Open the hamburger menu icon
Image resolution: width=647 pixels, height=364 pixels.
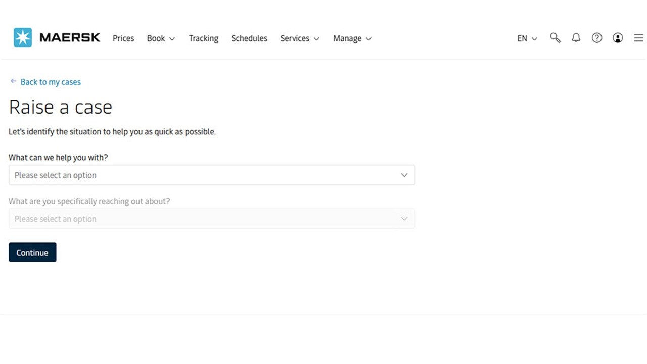tap(638, 38)
